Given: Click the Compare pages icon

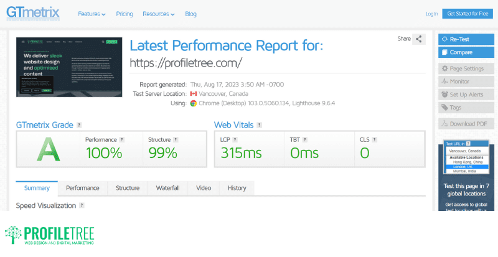Looking at the screenshot, I should click(x=444, y=52).
